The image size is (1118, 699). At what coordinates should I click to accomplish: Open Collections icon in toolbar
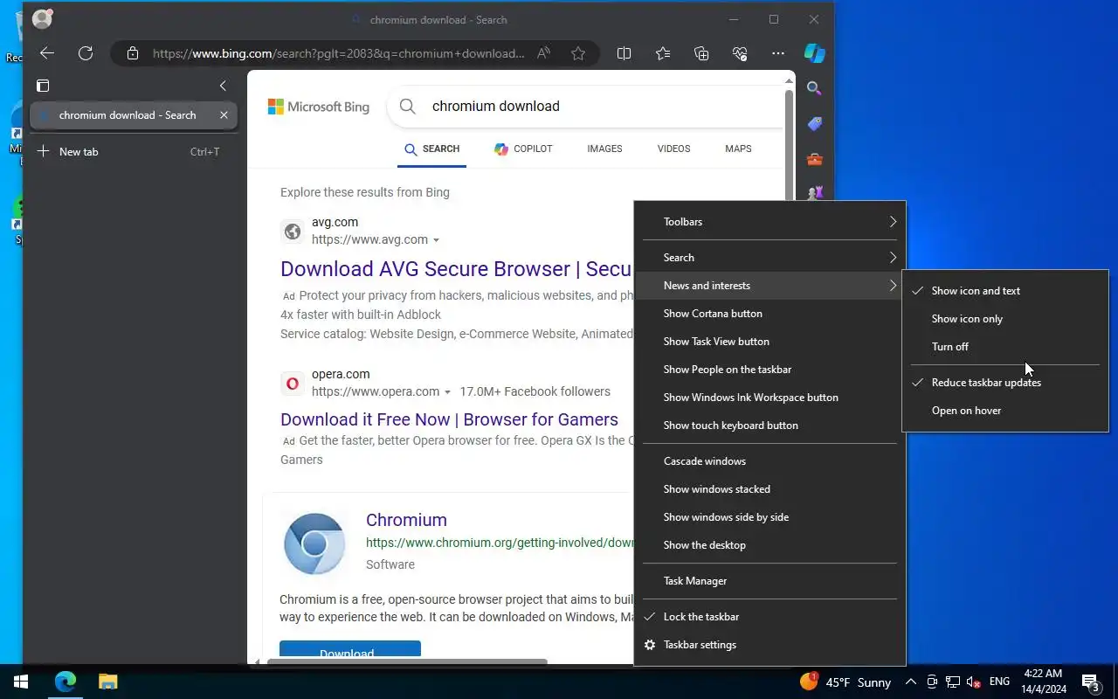click(x=701, y=53)
